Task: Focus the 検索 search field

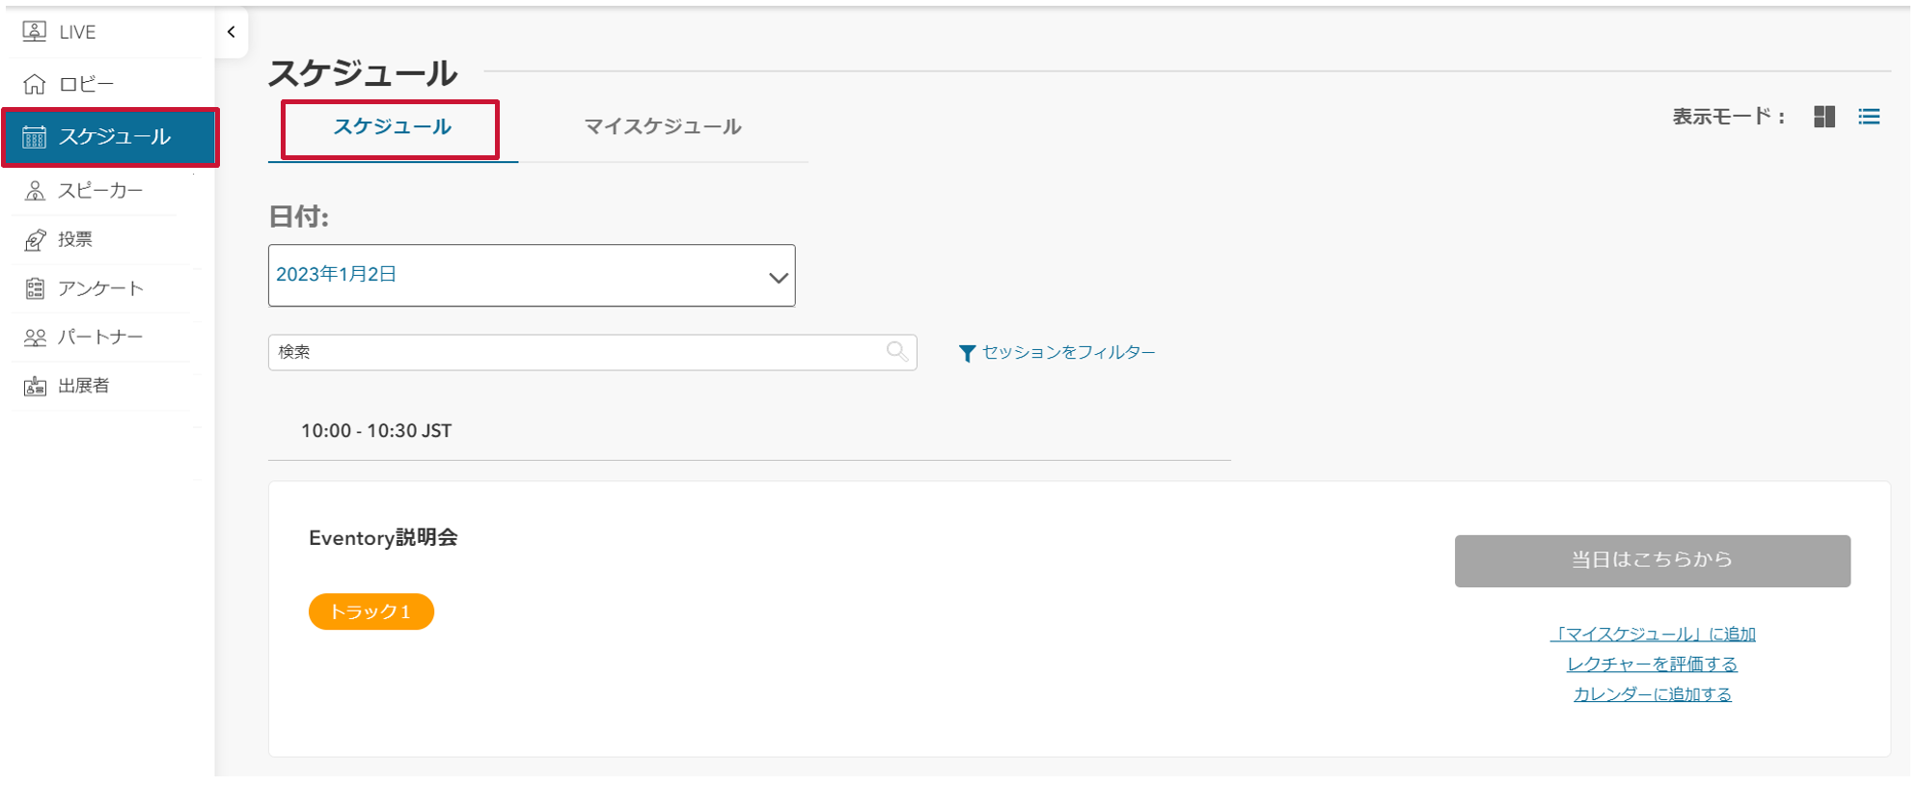Action: click(592, 352)
